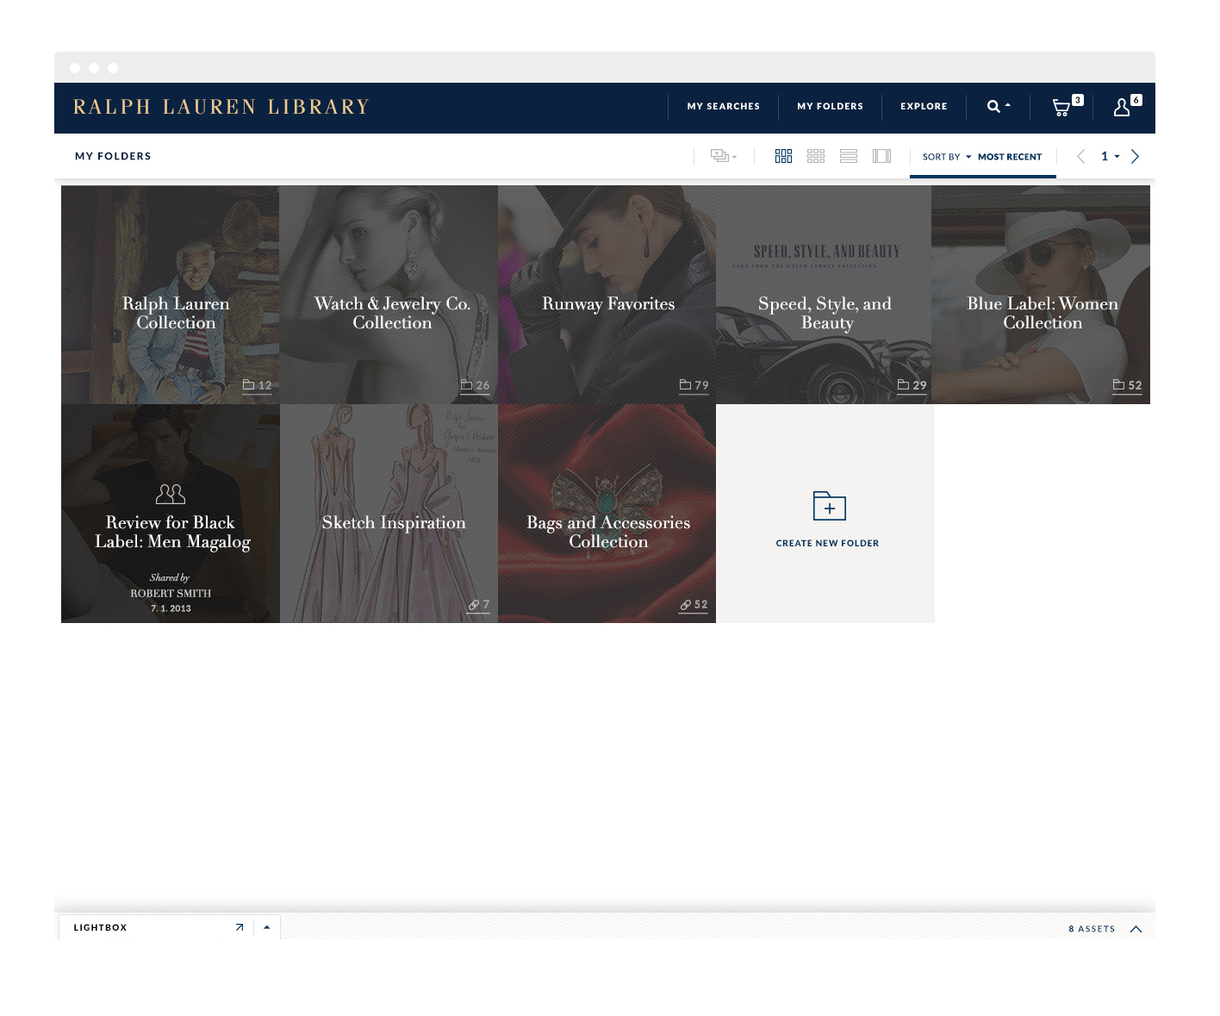Screen dimensions: 1220x1016
Task: Expand the lightbox assets tray chevron
Action: click(1136, 929)
